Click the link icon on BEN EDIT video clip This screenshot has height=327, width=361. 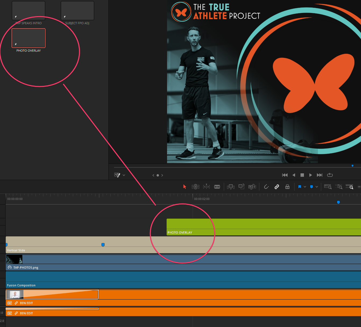pos(16,303)
